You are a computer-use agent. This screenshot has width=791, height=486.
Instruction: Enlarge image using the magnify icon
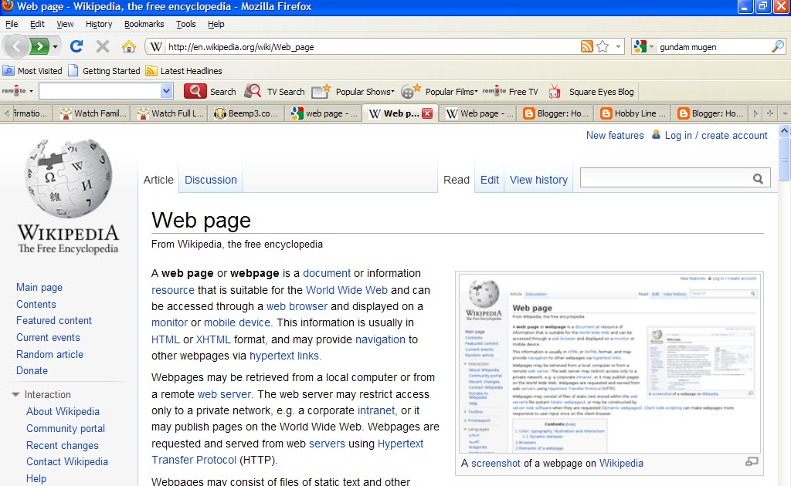752,461
